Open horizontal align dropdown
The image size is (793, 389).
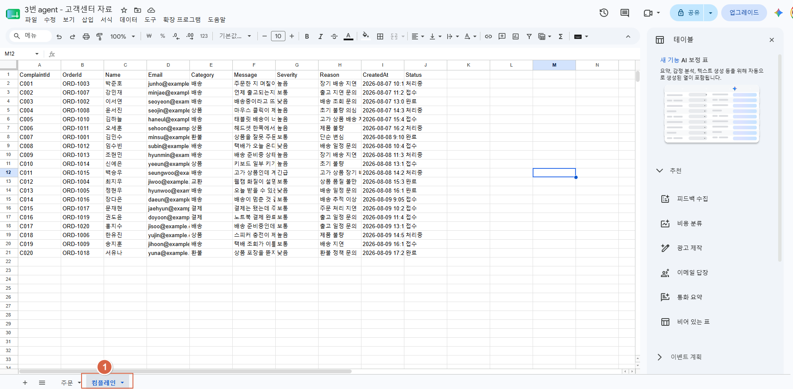[x=418, y=36]
